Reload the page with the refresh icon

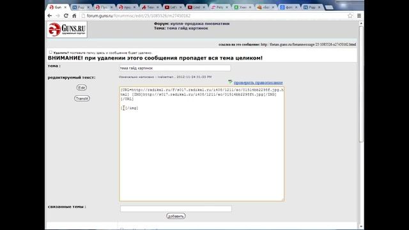pos(66,16)
